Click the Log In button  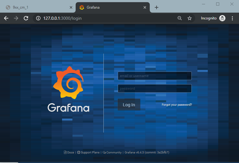129,105
